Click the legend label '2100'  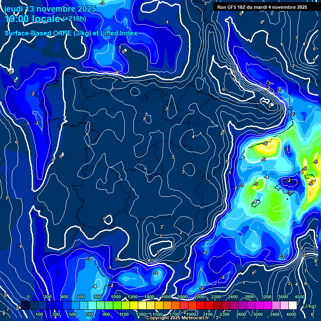point(208,314)
